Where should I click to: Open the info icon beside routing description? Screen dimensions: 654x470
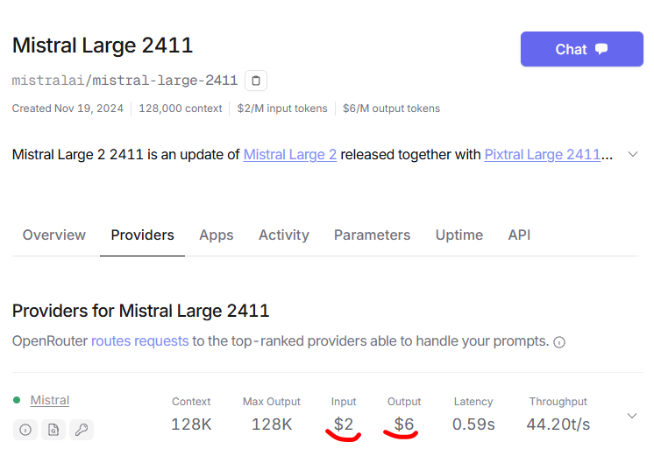(x=559, y=342)
